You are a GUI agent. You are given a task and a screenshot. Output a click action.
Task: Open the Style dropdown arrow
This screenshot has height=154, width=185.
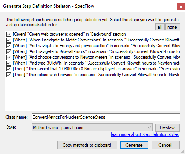(x=149, y=128)
